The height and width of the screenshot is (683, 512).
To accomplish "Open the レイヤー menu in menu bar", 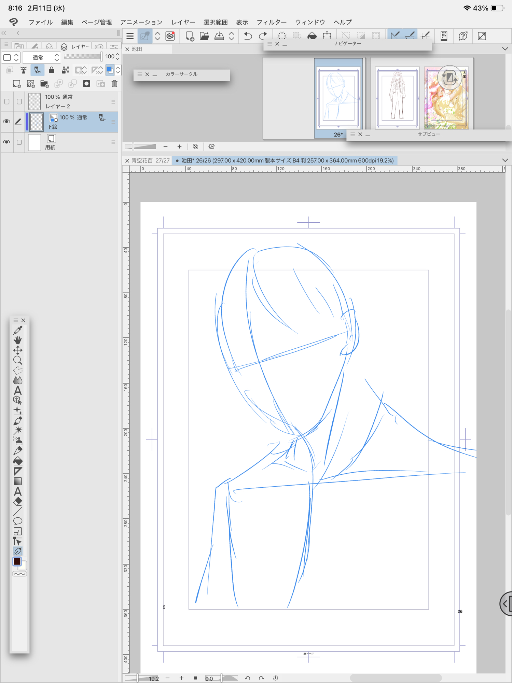I will point(183,22).
